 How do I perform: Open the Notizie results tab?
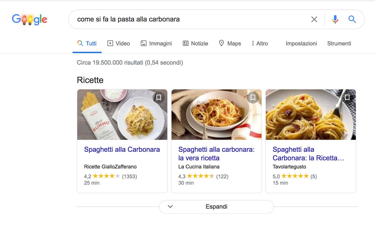pos(195,43)
